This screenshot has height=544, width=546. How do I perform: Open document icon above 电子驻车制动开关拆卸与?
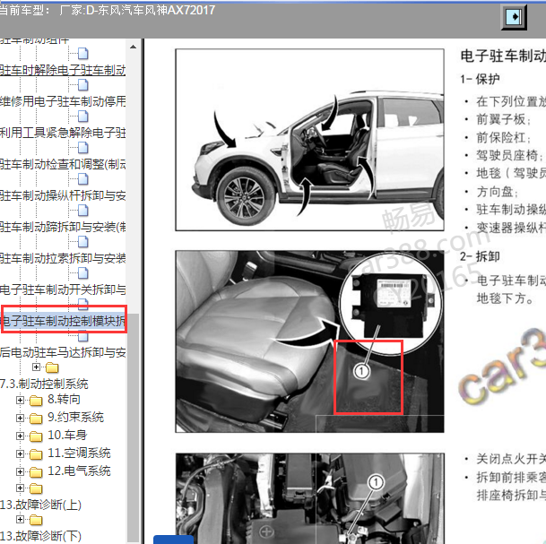pyautogui.click(x=82, y=272)
